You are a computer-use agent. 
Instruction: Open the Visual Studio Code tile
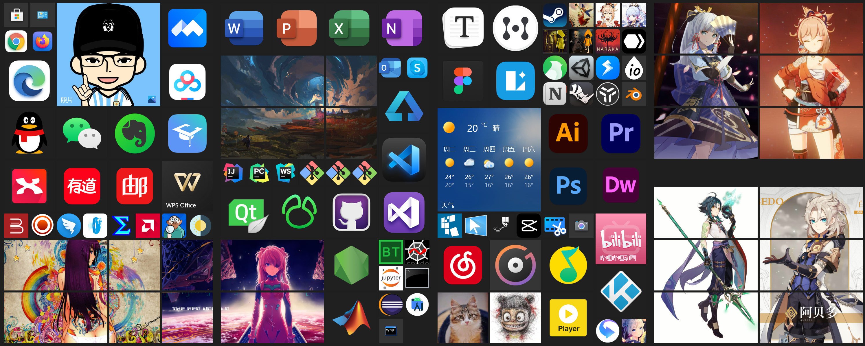click(404, 160)
